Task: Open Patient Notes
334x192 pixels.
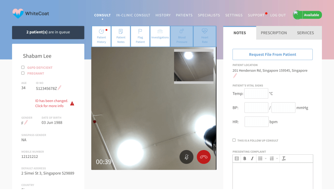Action: coord(121,36)
